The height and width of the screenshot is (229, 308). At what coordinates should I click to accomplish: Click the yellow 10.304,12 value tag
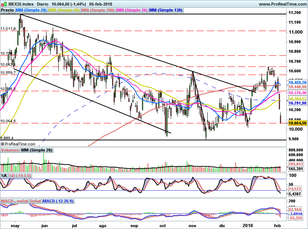(x=297, y=99)
